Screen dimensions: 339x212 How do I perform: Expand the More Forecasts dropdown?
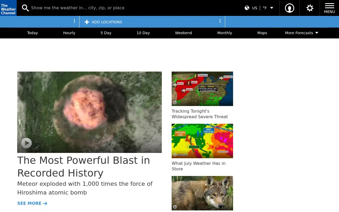click(x=302, y=33)
